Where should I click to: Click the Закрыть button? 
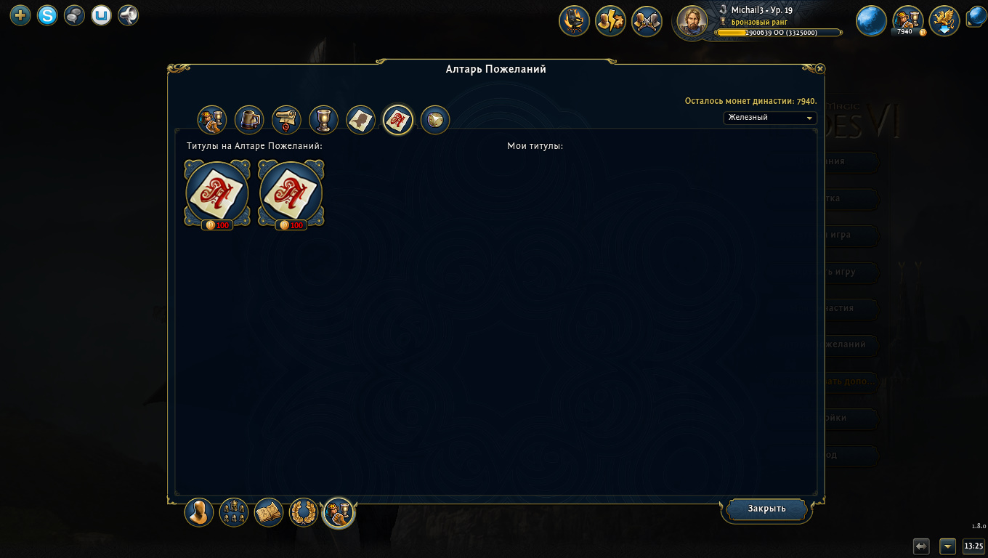[767, 509]
